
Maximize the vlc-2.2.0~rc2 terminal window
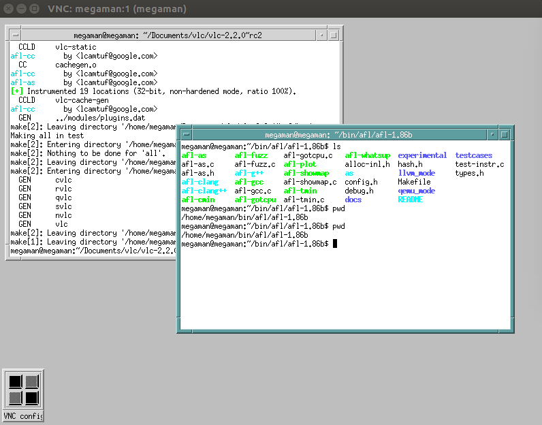click(x=334, y=35)
